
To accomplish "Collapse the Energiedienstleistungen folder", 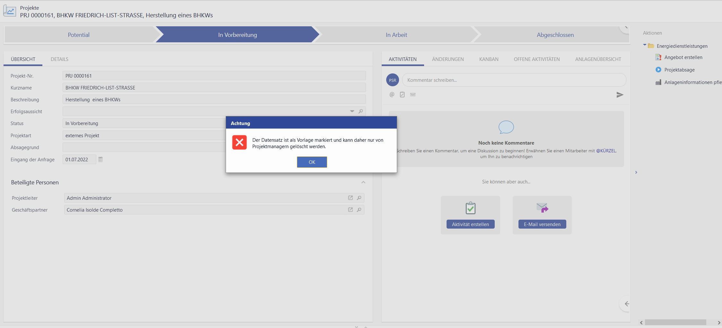I will point(645,46).
